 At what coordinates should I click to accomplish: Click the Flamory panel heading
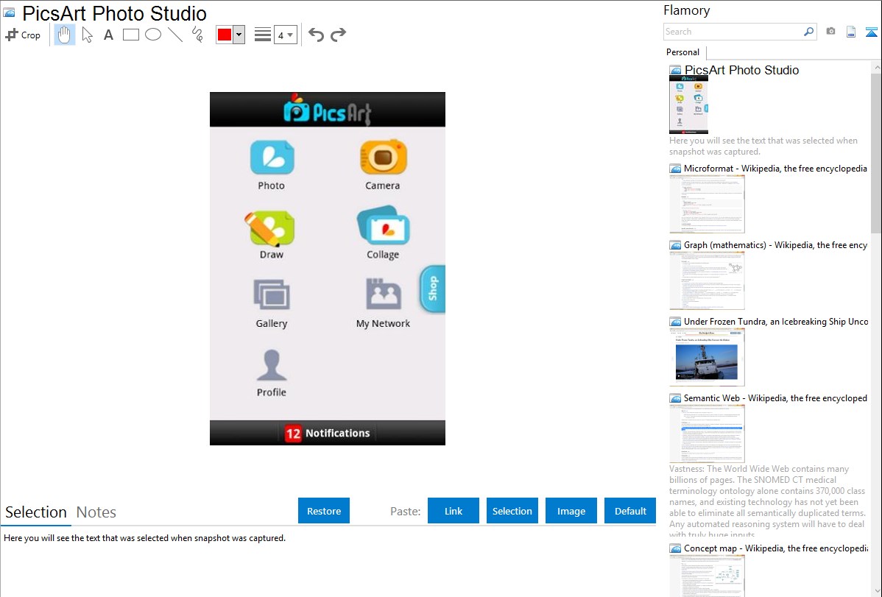pyautogui.click(x=686, y=10)
